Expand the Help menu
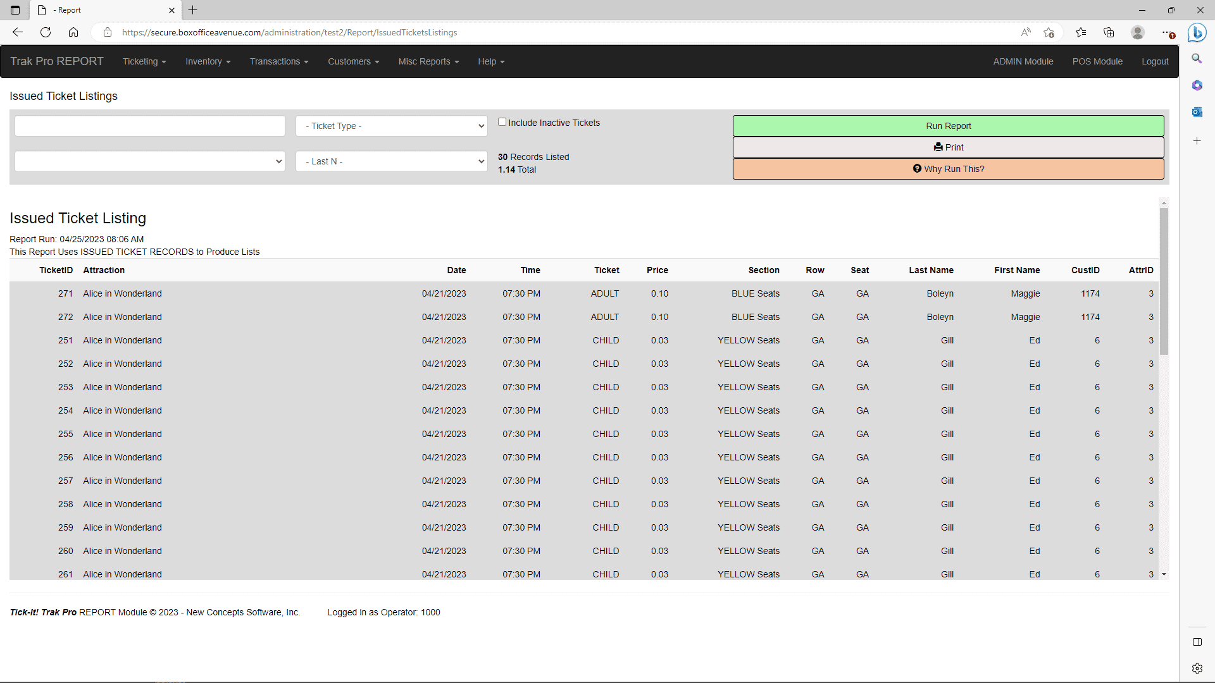 point(491,61)
